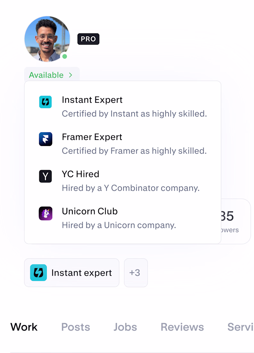
Task: Click the Unicorn Club unicorn icon
Action: 45,213
